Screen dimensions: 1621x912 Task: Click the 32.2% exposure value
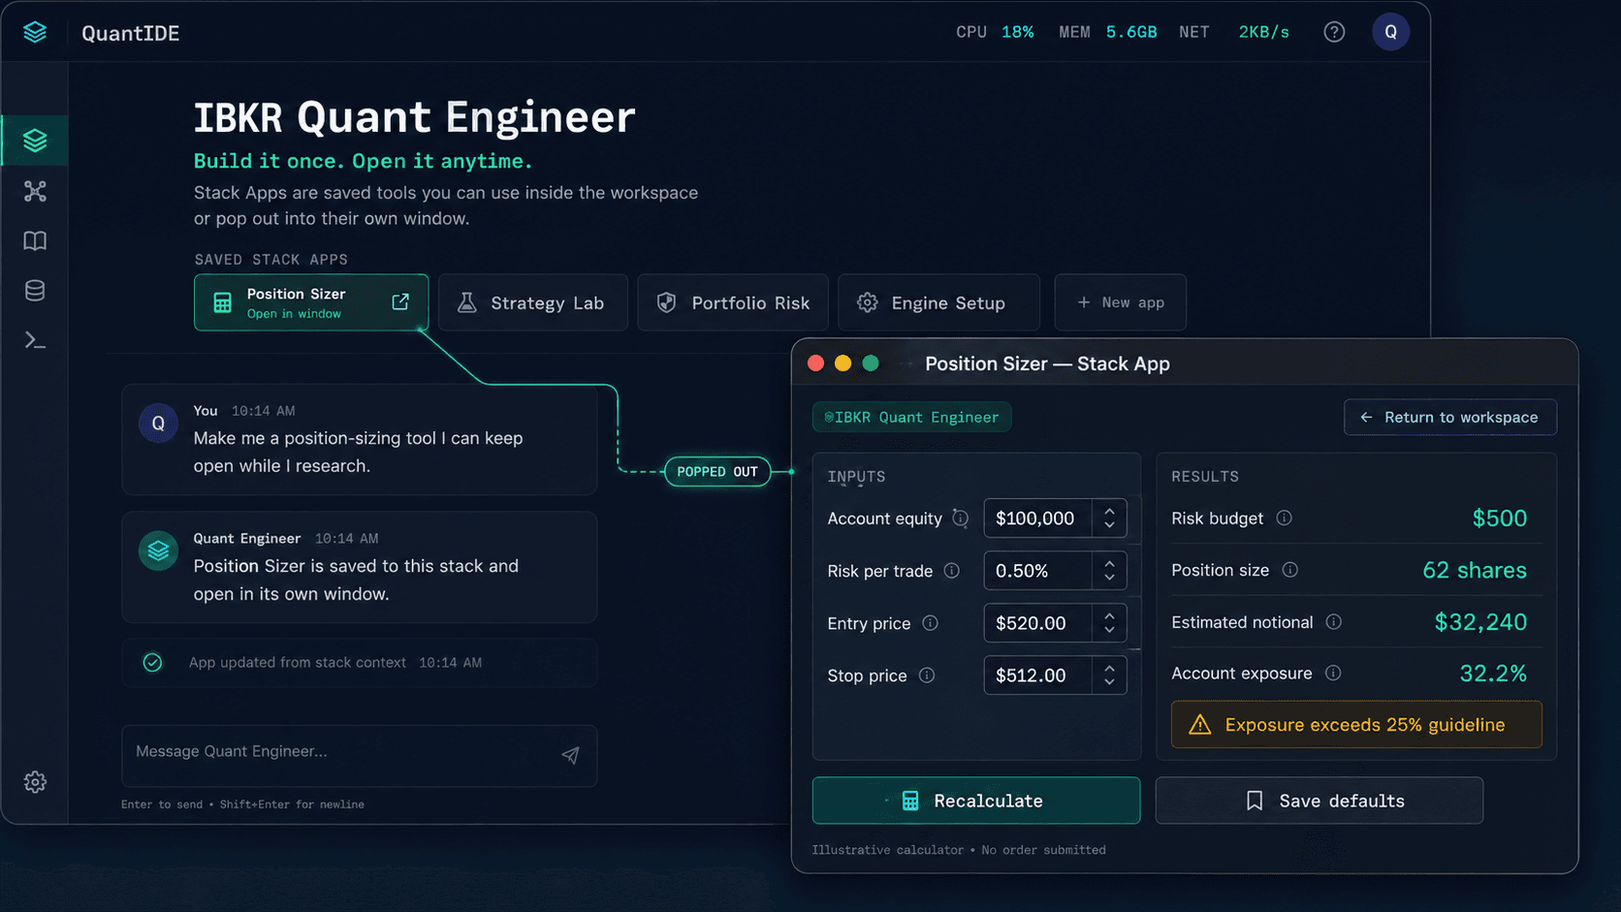point(1493,674)
